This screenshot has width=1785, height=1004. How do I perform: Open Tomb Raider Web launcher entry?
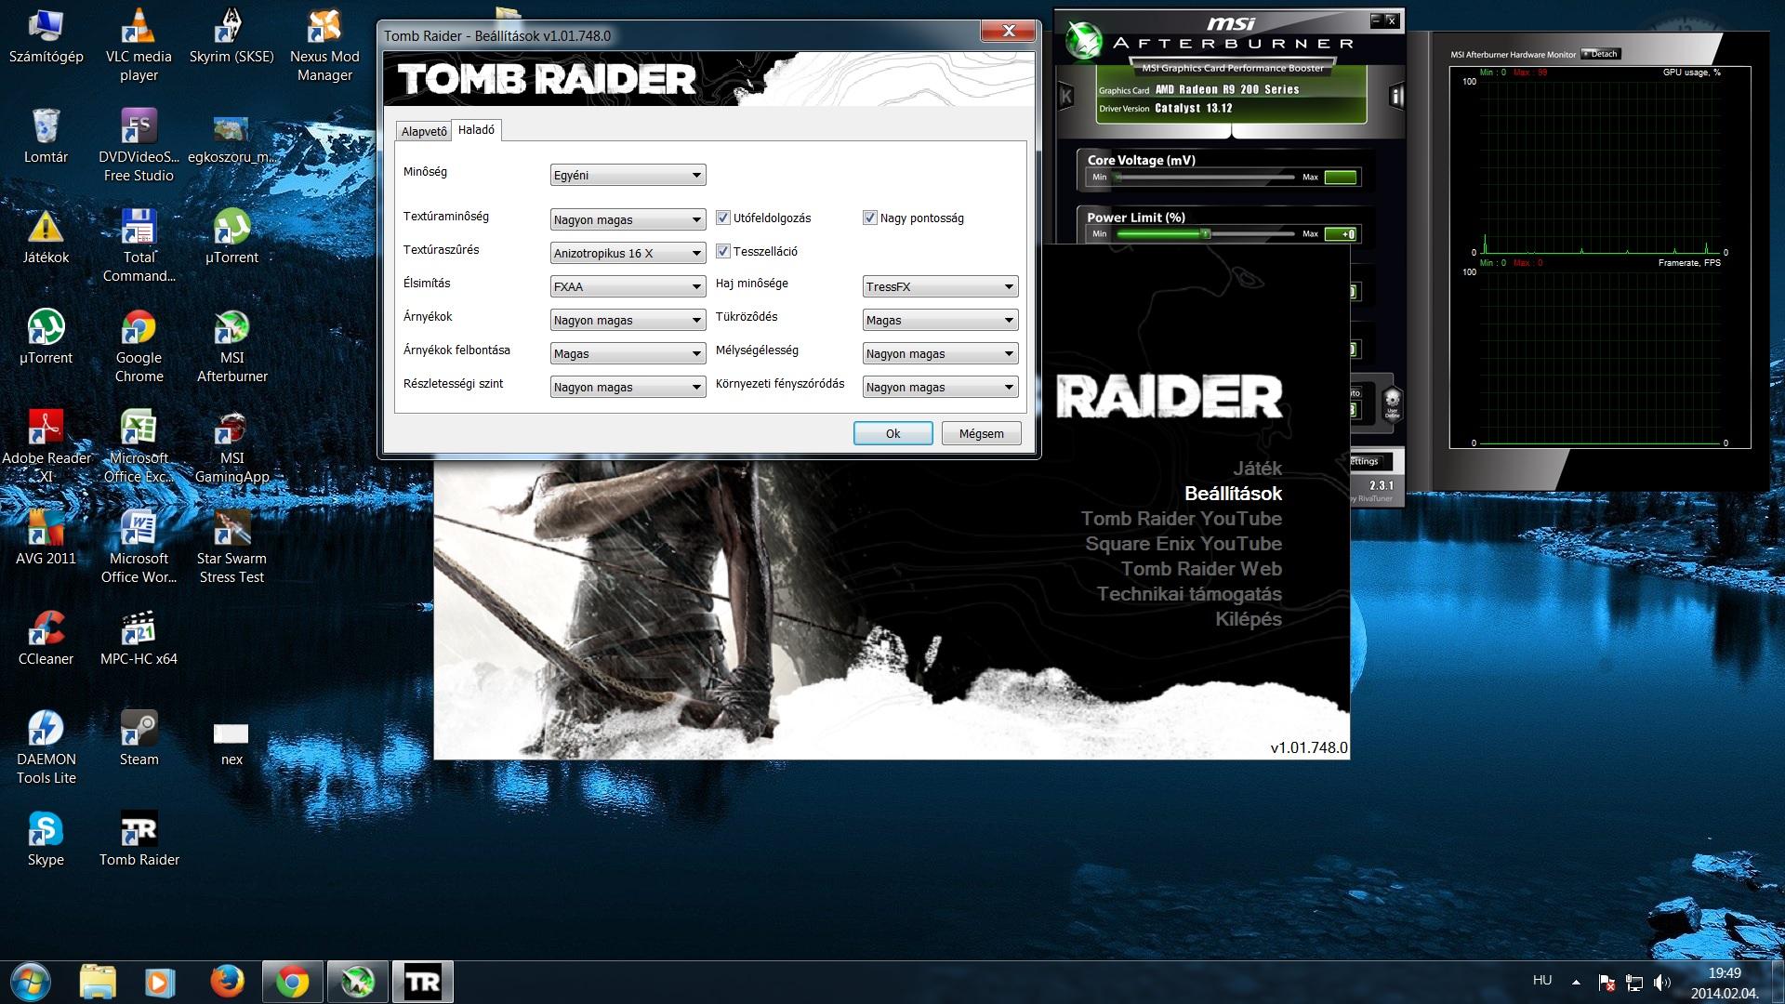click(1201, 569)
